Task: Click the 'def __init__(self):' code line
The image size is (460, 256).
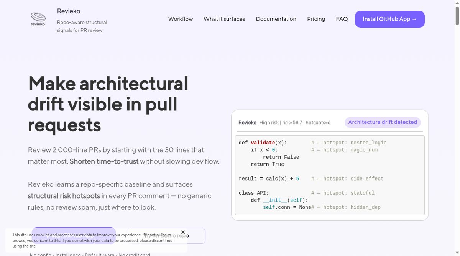Action: (279, 200)
